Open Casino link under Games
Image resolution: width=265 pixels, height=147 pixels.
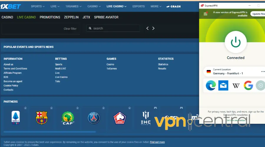[110, 64]
